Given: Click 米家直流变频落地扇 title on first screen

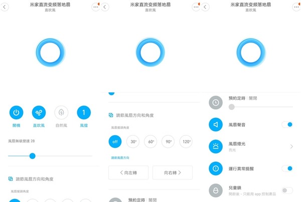Looking at the screenshot, I should (x=50, y=5).
